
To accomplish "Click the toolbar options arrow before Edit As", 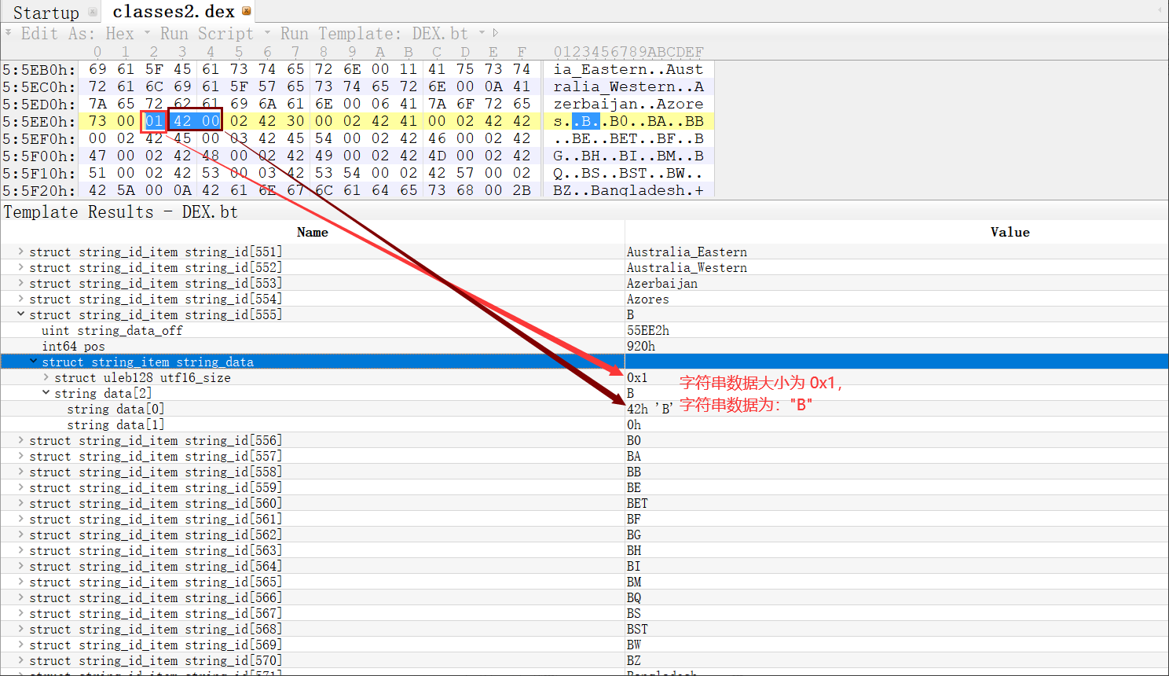I will point(8,33).
